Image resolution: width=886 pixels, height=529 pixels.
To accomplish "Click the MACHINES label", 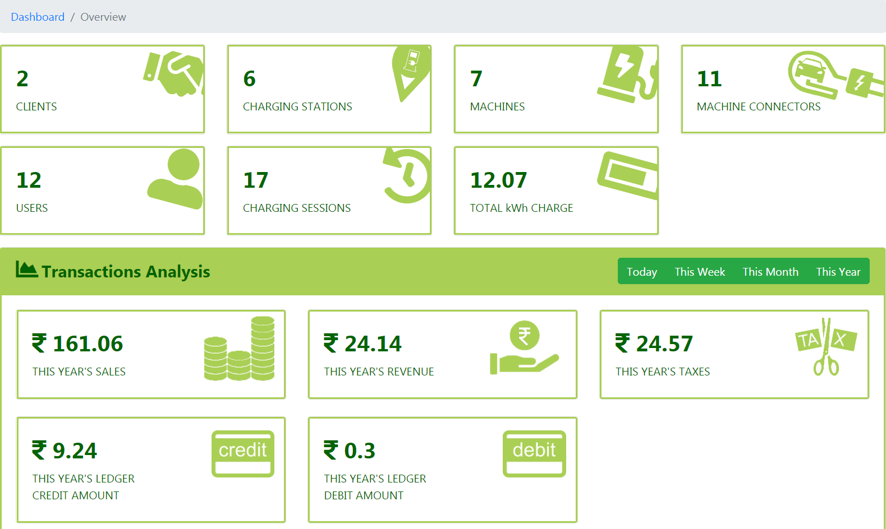I will pos(497,106).
